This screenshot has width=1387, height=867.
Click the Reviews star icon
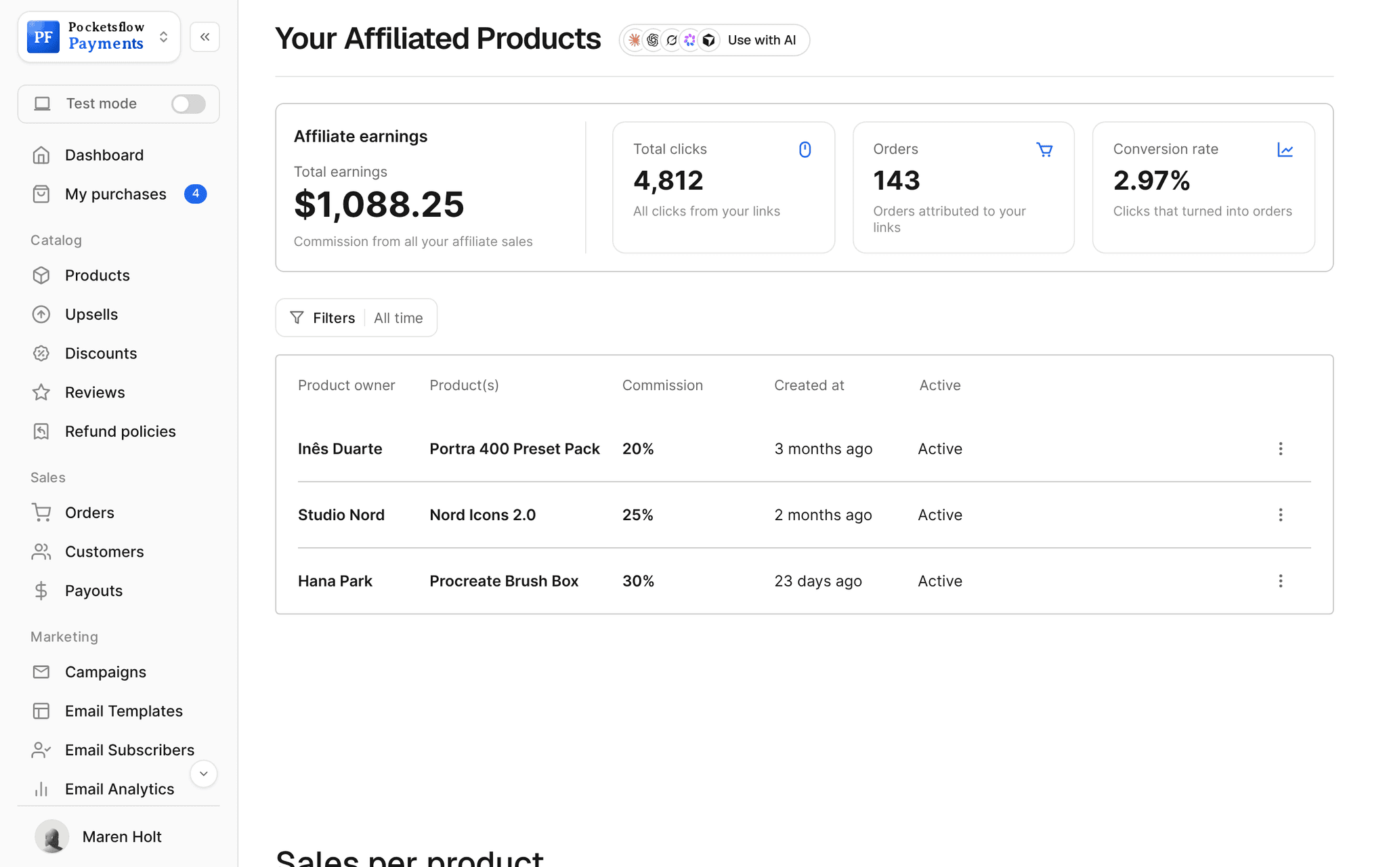[x=41, y=392]
